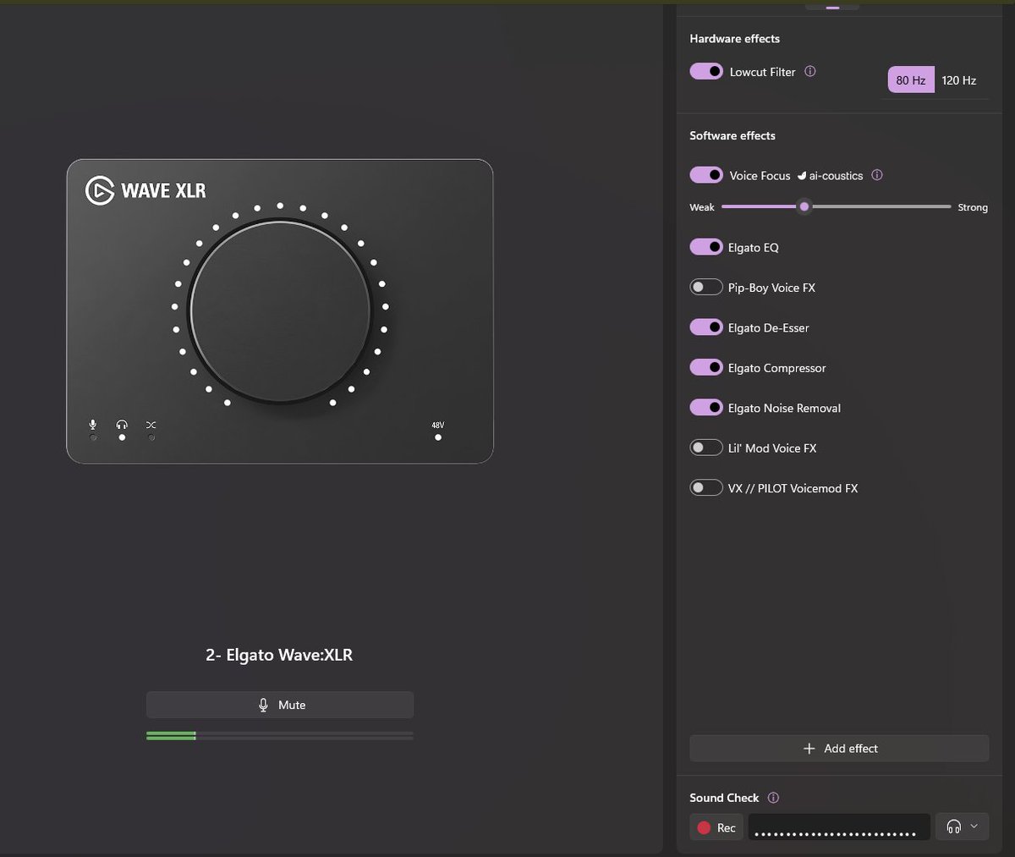Open Sound Check headphones output dropdown

963,827
